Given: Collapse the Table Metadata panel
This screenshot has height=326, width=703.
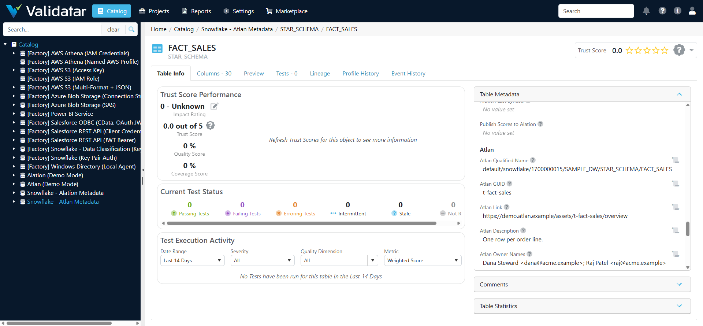Looking at the screenshot, I should coord(679,94).
